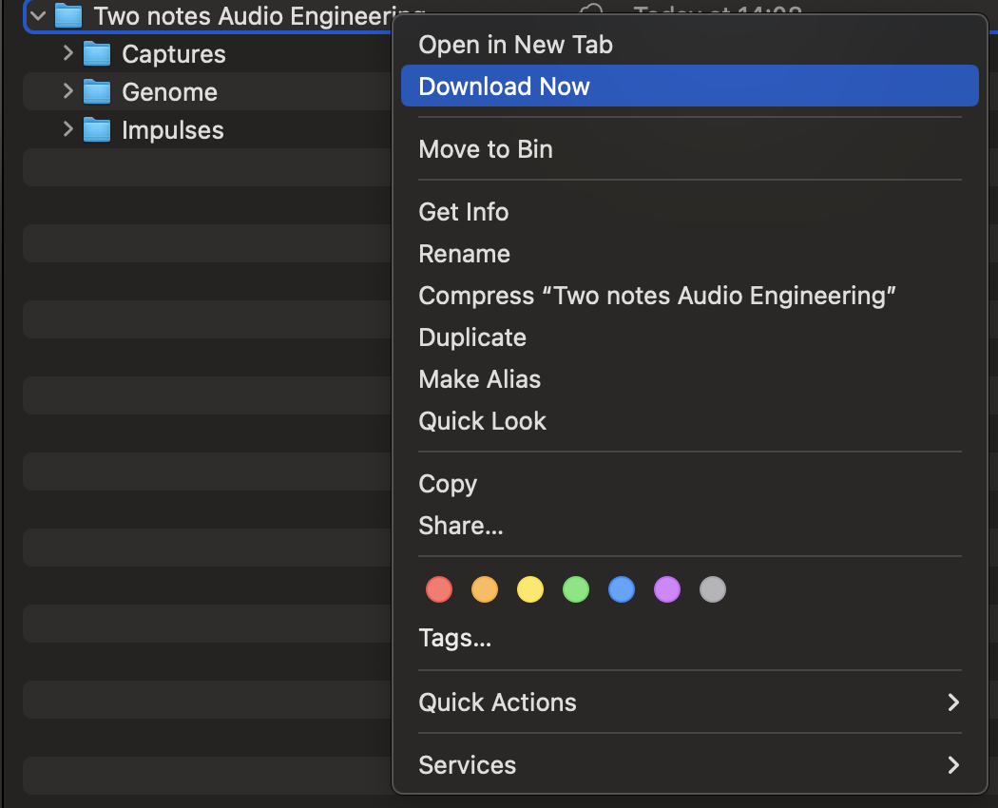Choose Quick Look
The height and width of the screenshot is (808, 998).
point(690,421)
